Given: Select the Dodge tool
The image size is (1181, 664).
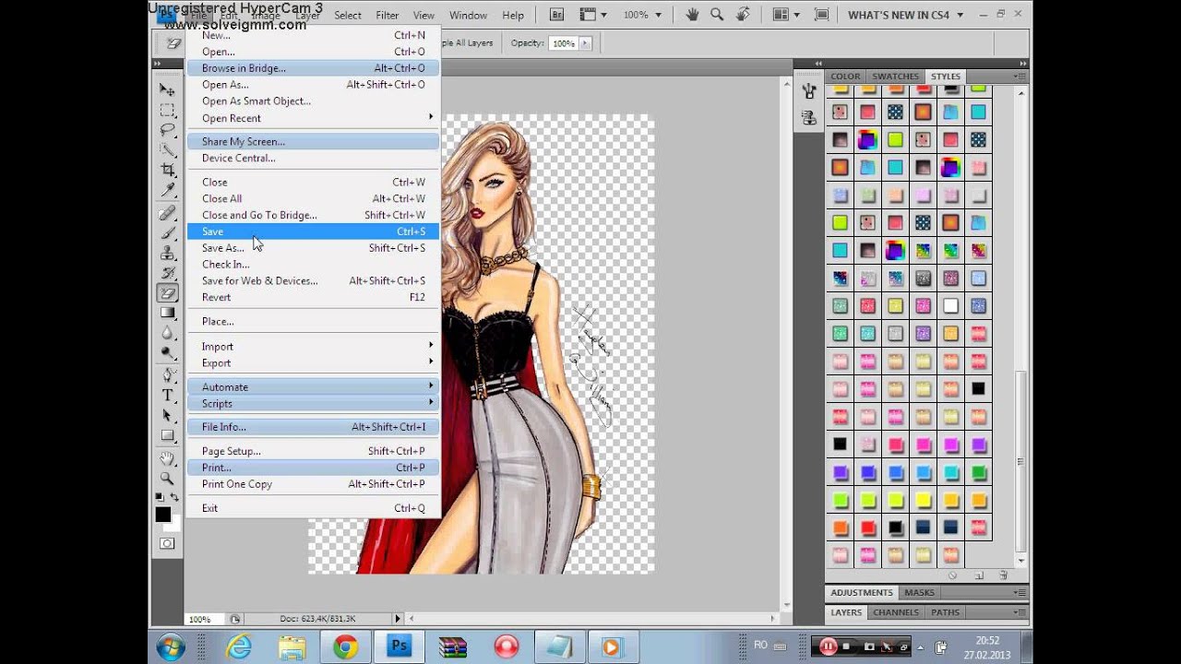Looking at the screenshot, I should click(x=167, y=353).
